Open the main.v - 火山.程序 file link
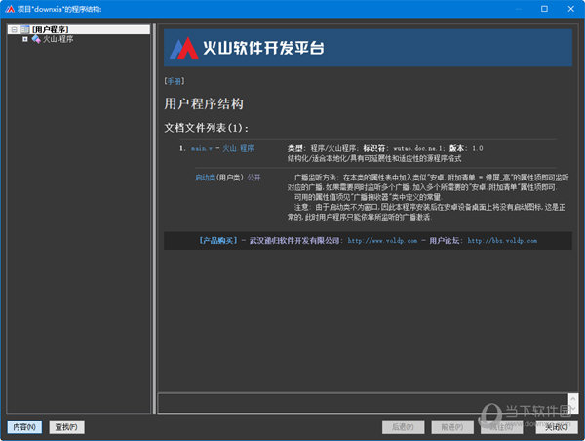Image resolution: width=585 pixels, height=441 pixels. 222,148
